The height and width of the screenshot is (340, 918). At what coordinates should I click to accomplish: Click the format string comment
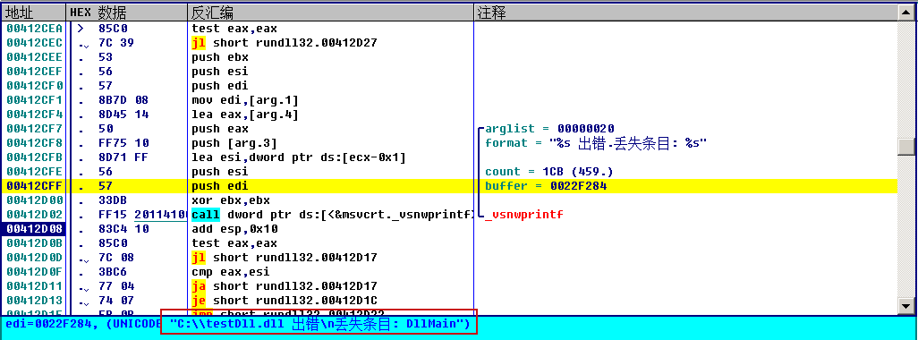(597, 143)
